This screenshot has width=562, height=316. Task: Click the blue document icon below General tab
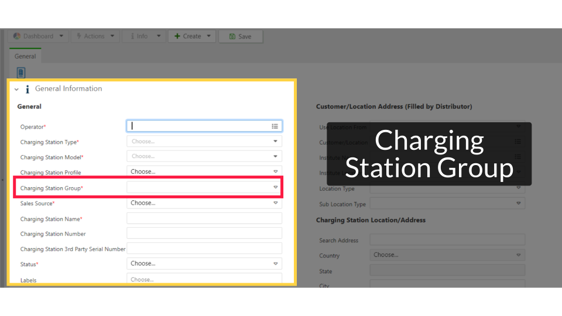[21, 73]
